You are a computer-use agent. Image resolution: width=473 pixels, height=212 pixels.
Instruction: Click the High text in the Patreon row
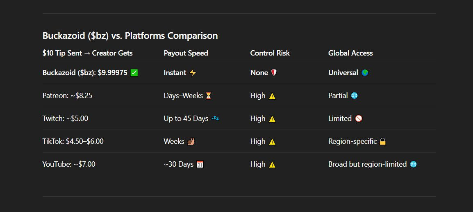[258, 96]
